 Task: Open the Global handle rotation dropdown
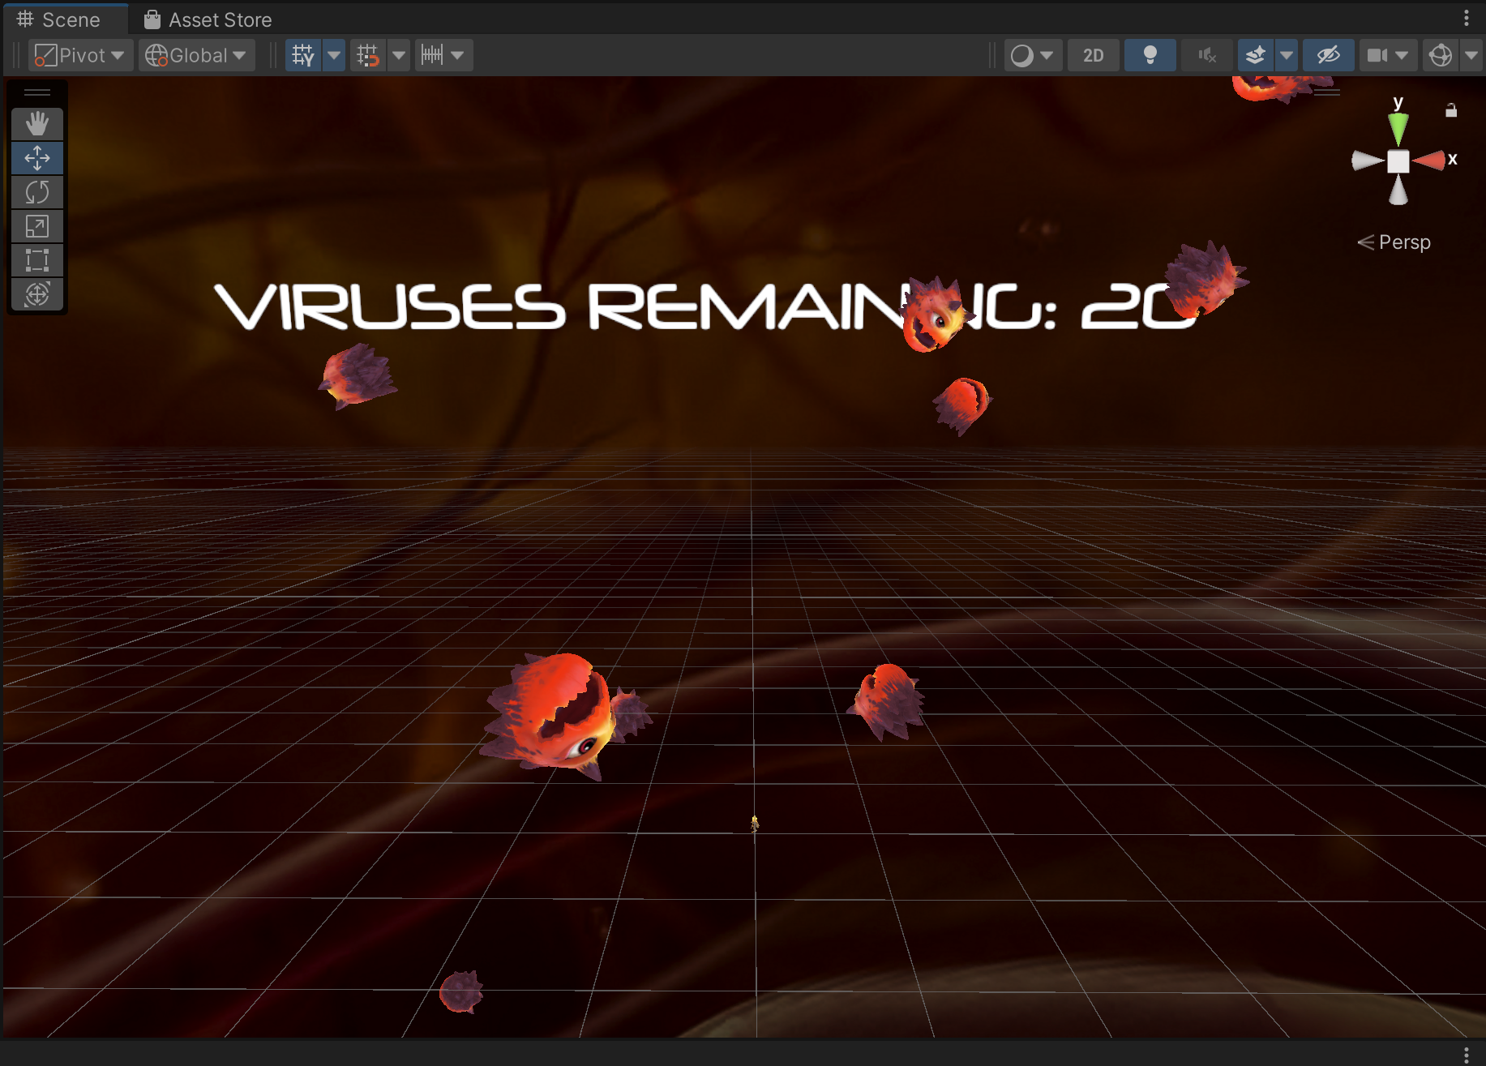pos(196,55)
